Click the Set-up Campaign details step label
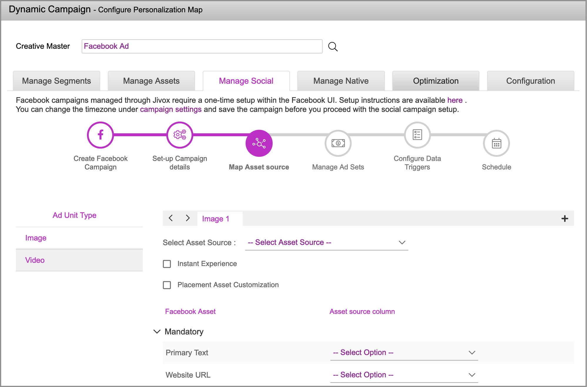Image resolution: width=587 pixels, height=387 pixels. [x=180, y=163]
